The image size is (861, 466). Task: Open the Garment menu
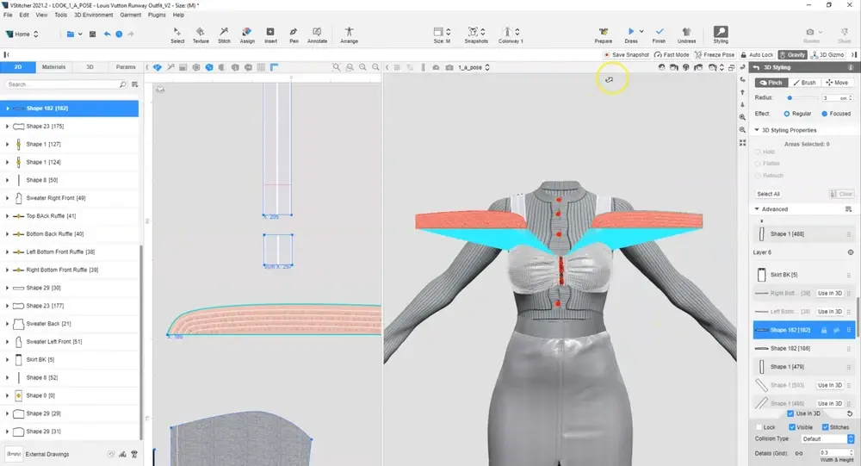pos(129,15)
